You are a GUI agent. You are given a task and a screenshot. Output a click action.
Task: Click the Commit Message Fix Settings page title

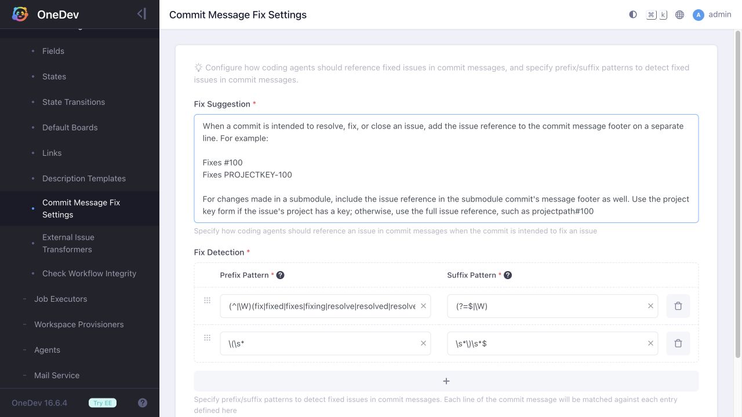pyautogui.click(x=238, y=14)
